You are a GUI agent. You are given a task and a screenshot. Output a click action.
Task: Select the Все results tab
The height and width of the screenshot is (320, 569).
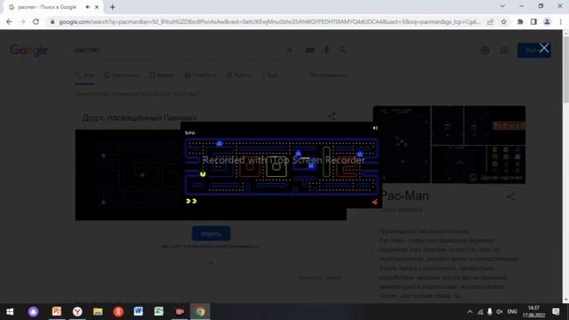point(84,75)
